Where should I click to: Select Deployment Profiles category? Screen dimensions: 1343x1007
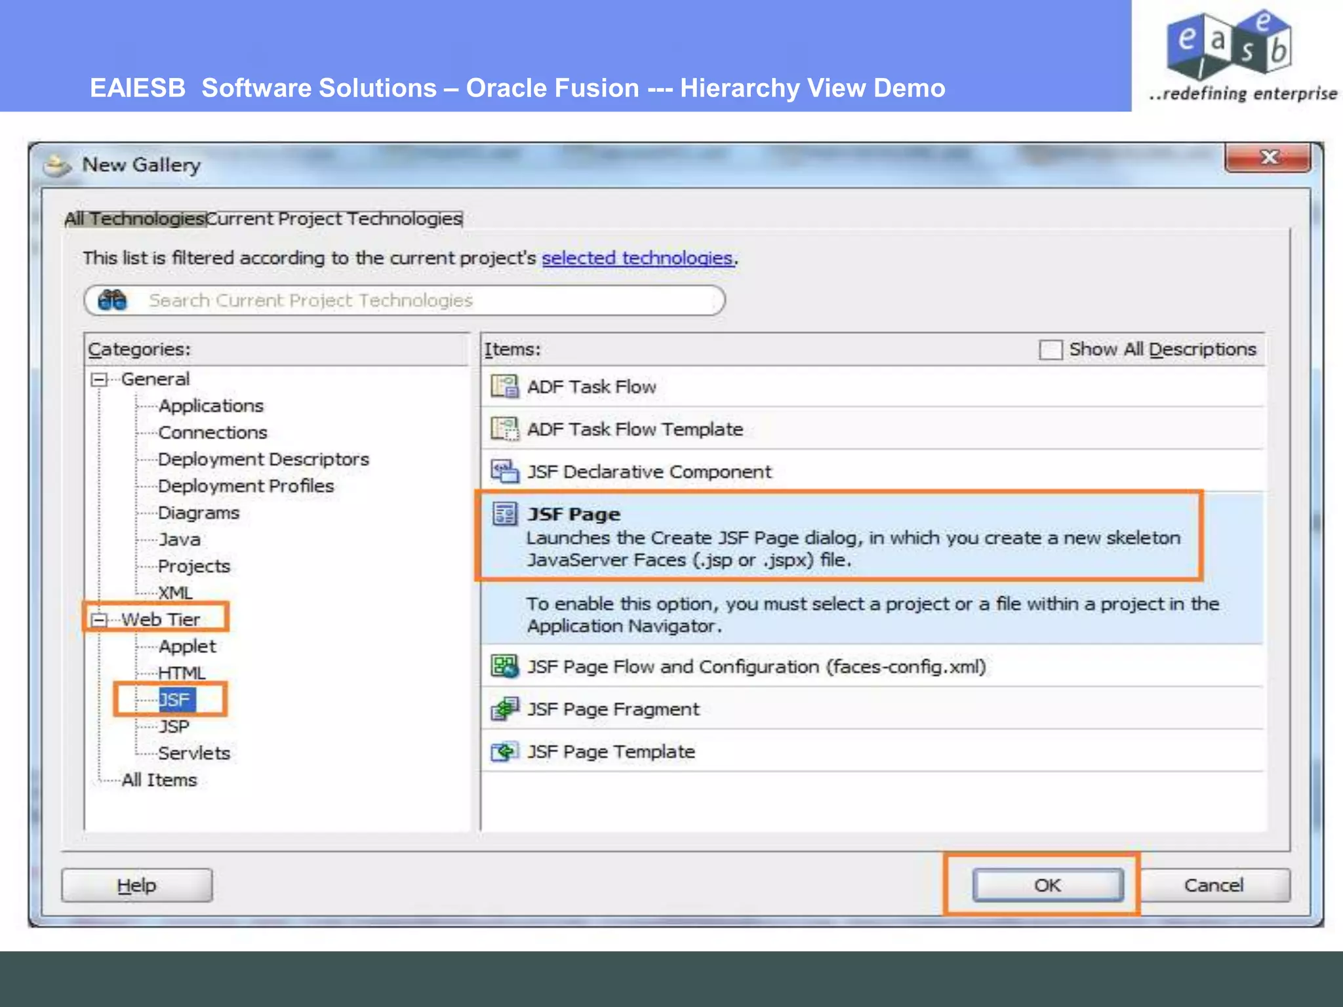[x=246, y=486]
